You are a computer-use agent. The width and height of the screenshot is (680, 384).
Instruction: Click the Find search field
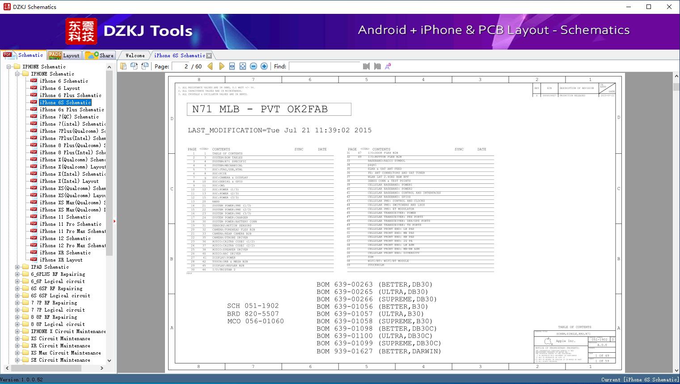(325, 66)
